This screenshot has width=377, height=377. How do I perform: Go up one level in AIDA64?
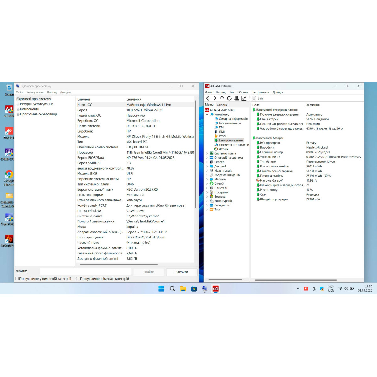coord(222,98)
